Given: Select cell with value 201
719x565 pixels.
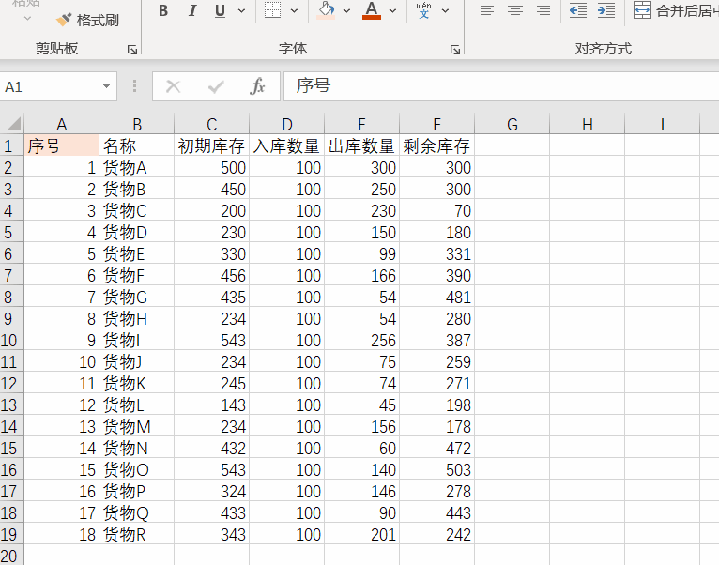Looking at the screenshot, I should click(361, 535).
